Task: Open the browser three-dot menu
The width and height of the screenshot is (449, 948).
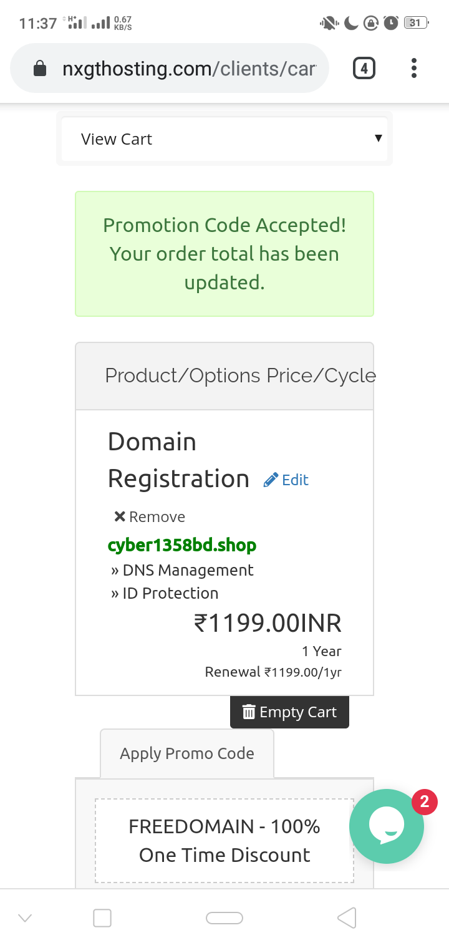Action: [413, 68]
